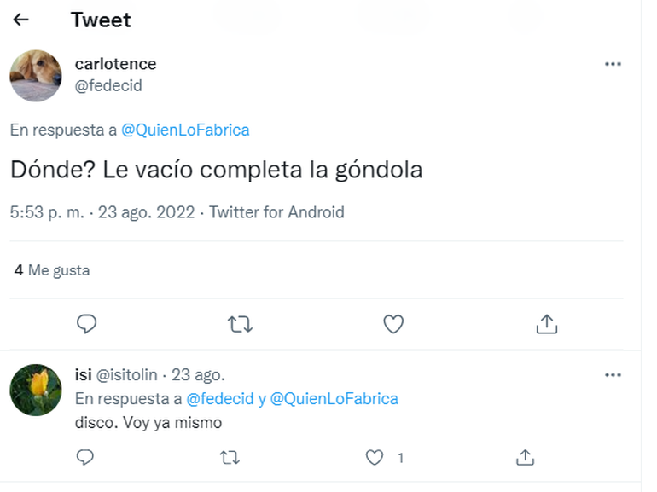Screen dimensions: 657x492
Task: Open isi's 23 ago. reply date
Action: point(198,375)
